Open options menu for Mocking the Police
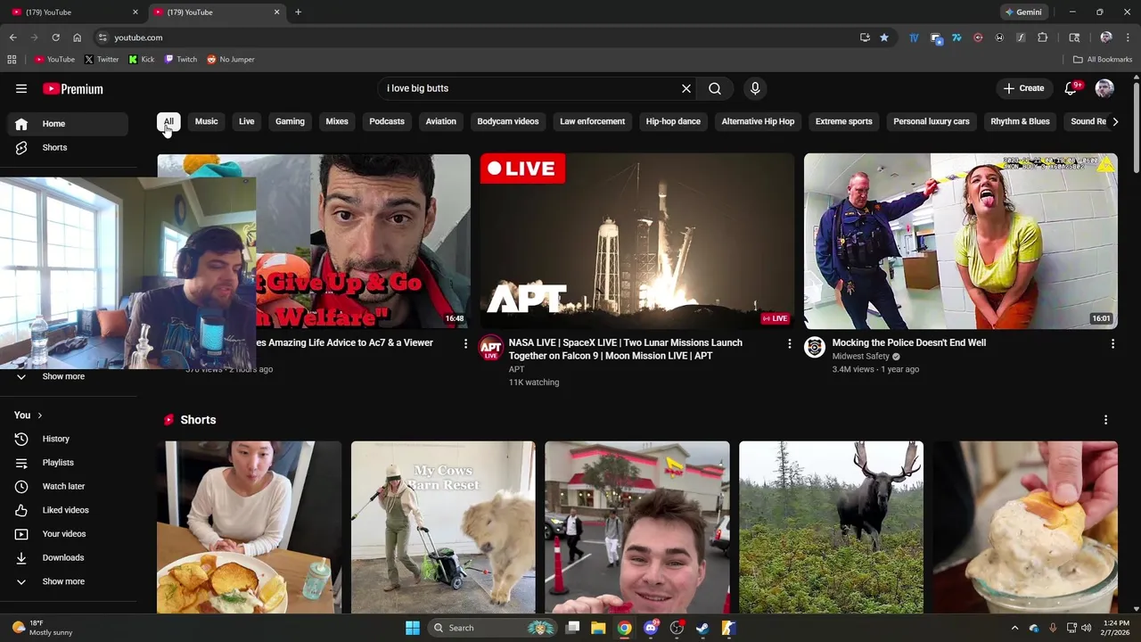 point(1112,343)
